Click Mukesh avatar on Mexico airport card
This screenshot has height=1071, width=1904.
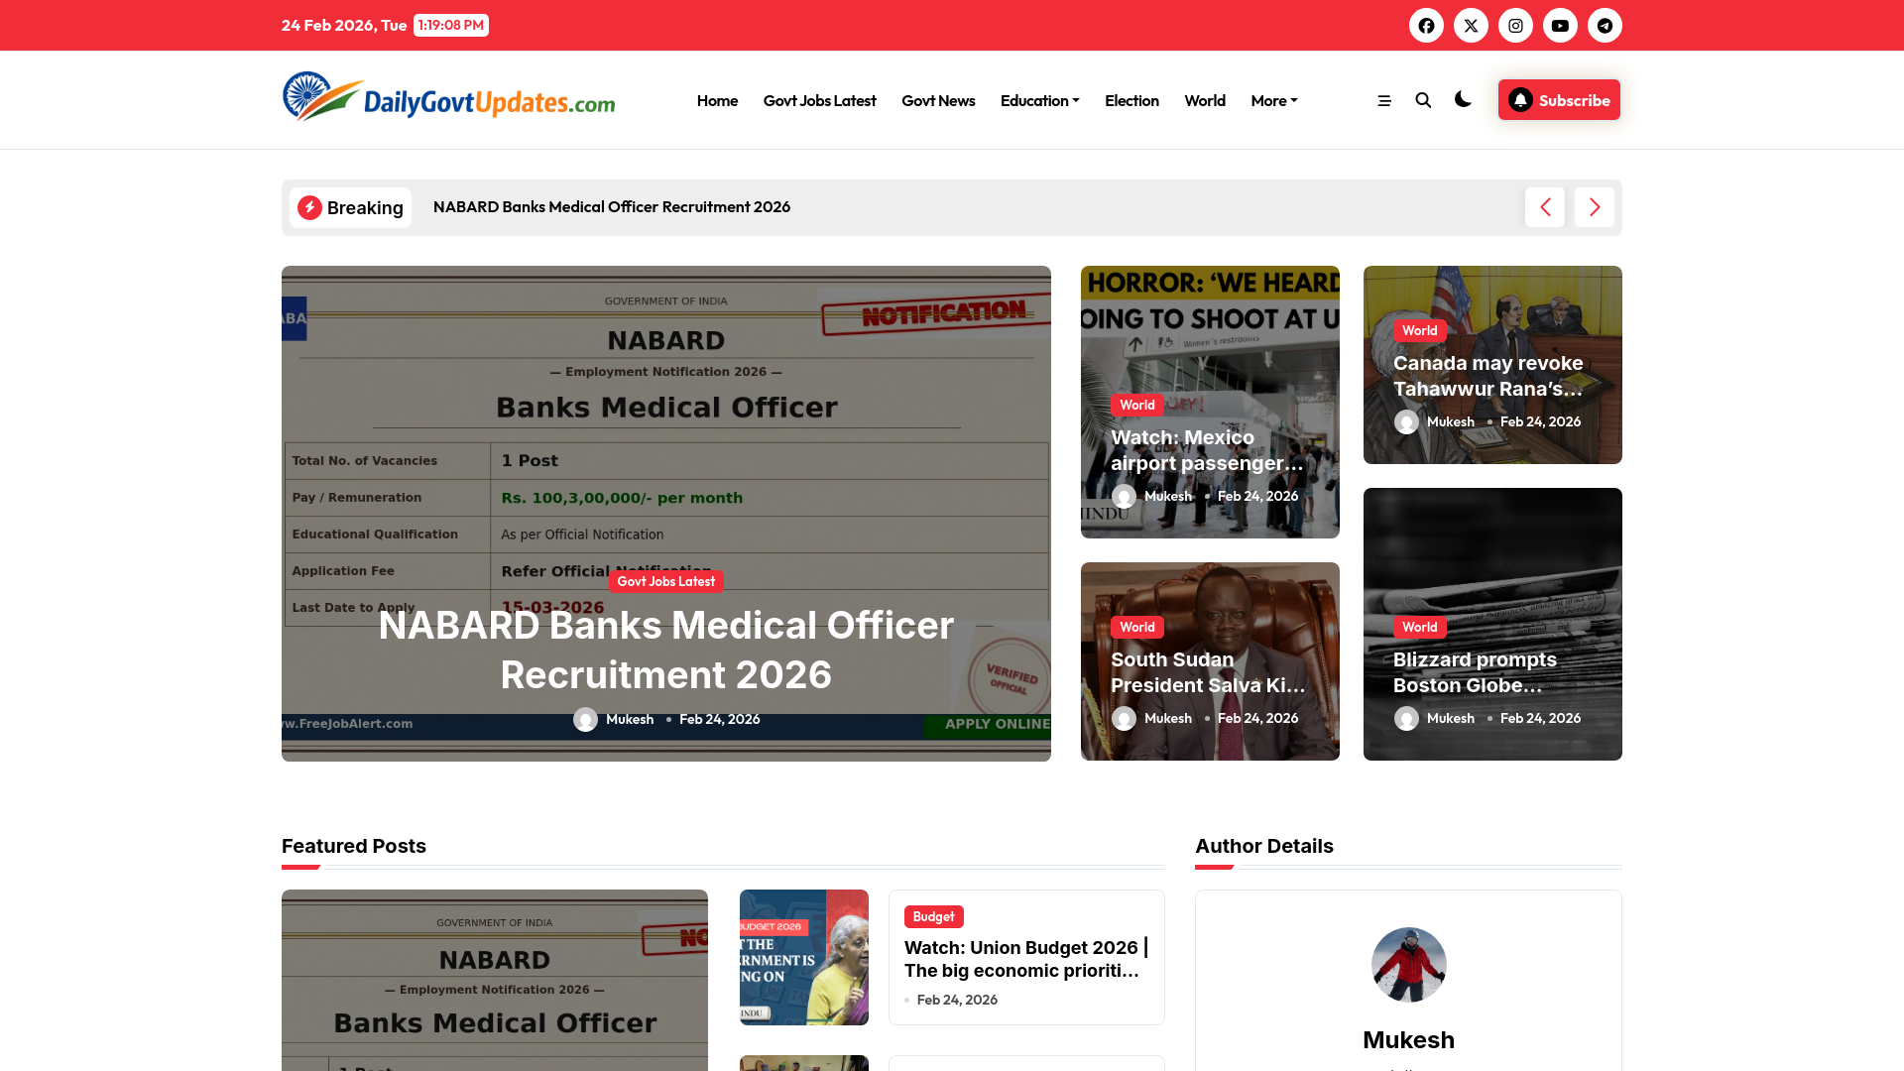(1124, 497)
